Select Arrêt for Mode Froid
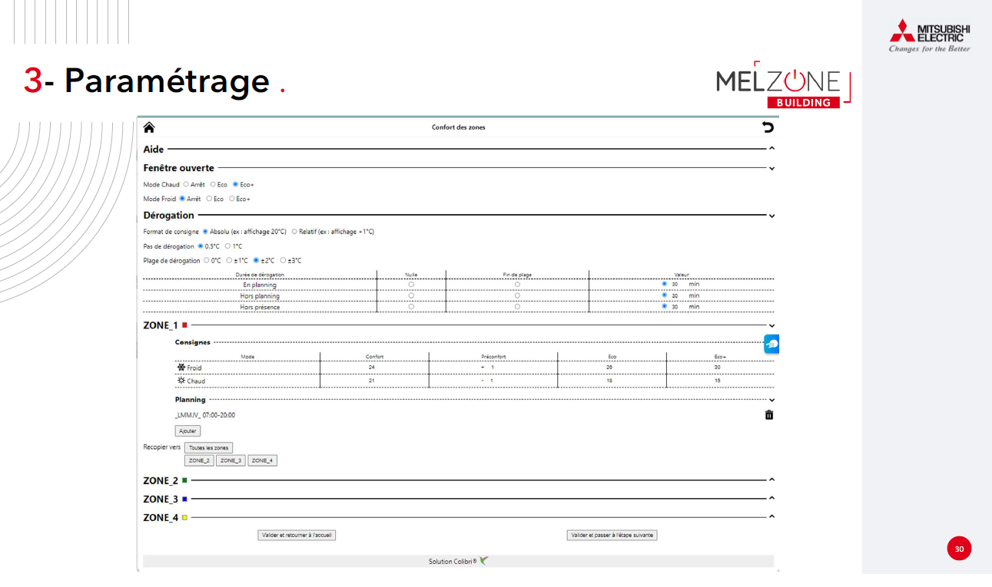 click(182, 199)
